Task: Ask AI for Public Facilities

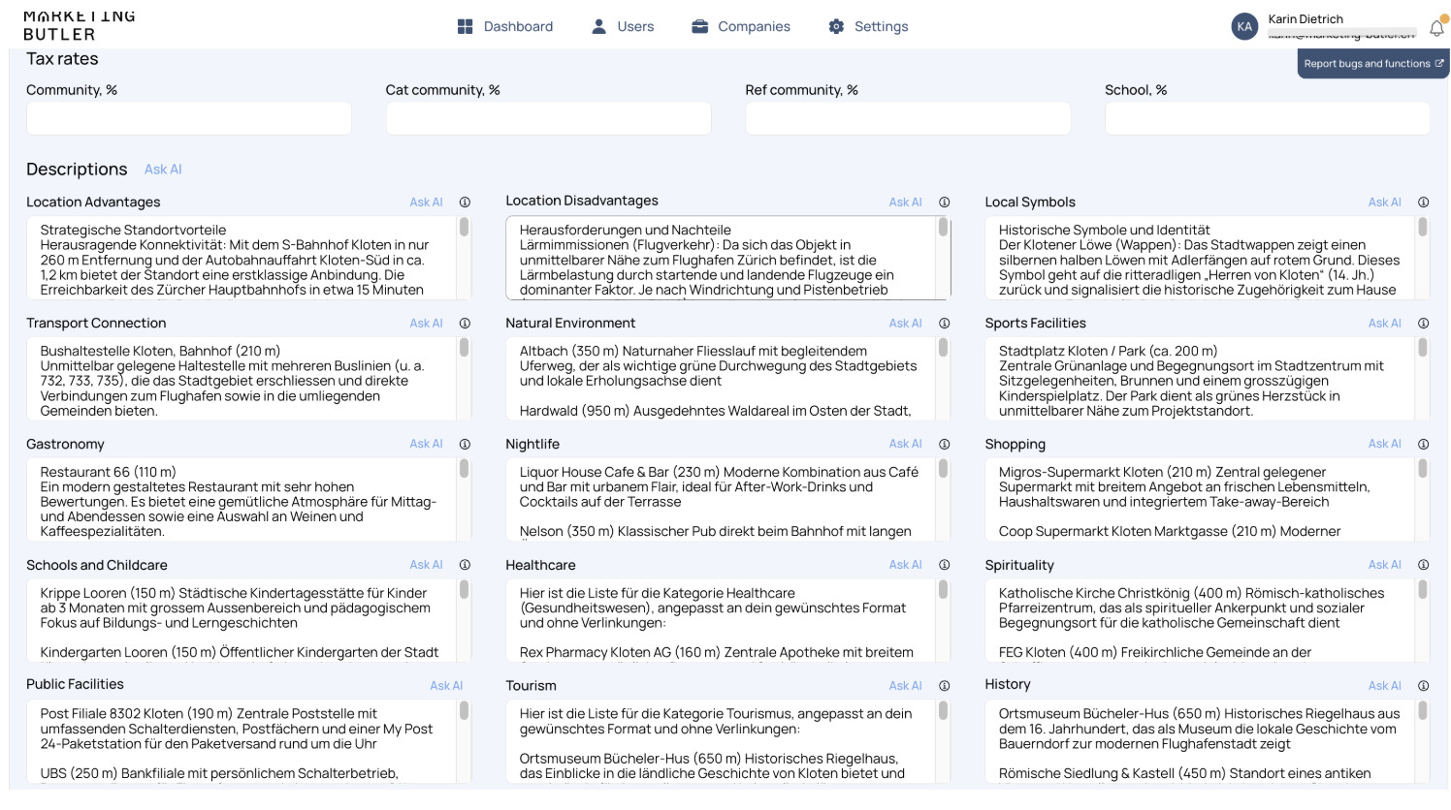Action: (446, 686)
